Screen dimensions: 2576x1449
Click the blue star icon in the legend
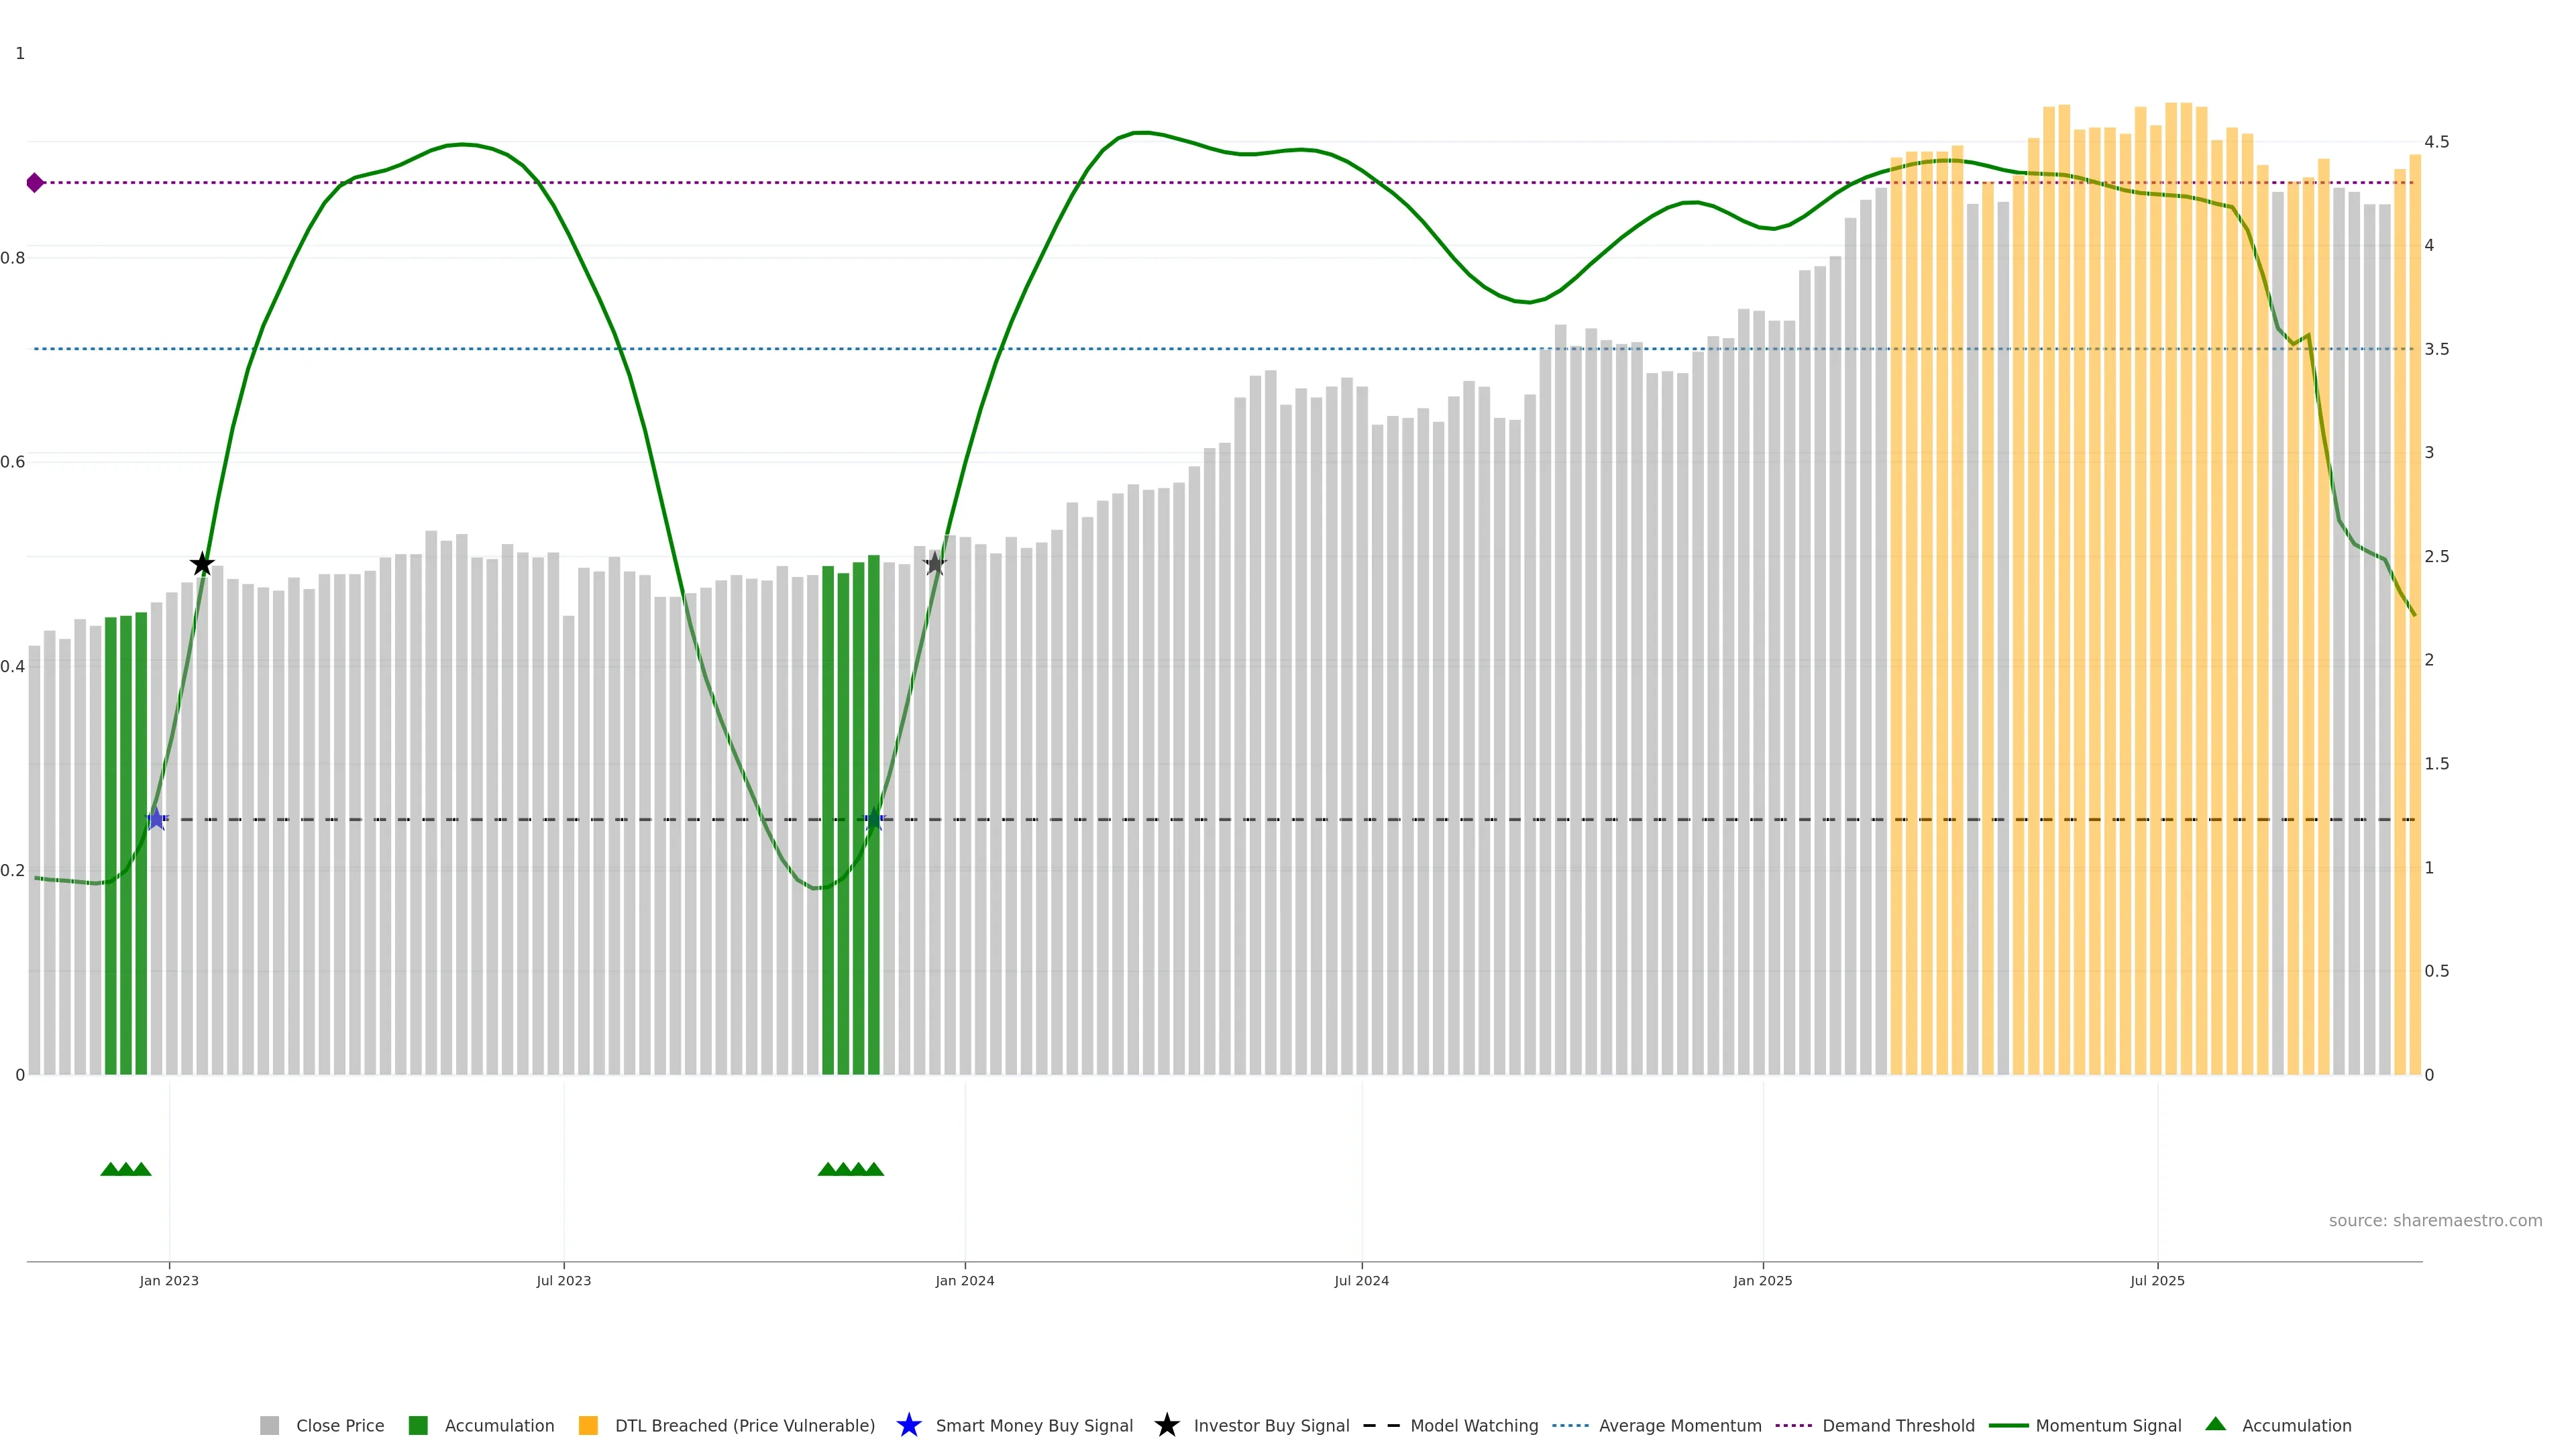pyautogui.click(x=909, y=1426)
